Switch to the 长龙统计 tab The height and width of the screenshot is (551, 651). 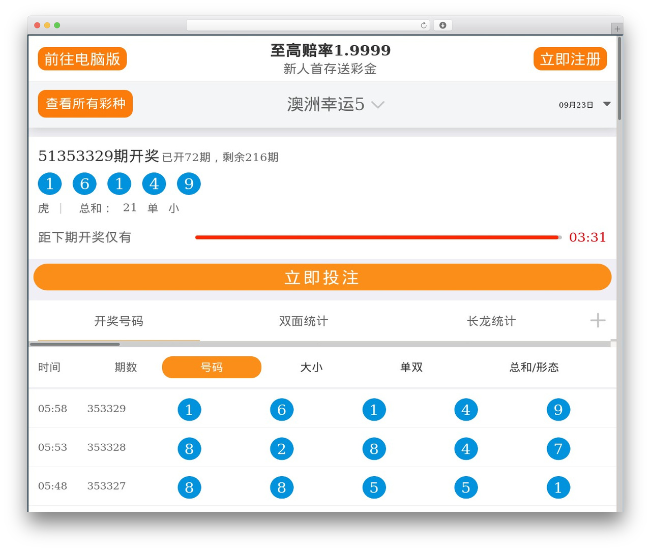[491, 321]
